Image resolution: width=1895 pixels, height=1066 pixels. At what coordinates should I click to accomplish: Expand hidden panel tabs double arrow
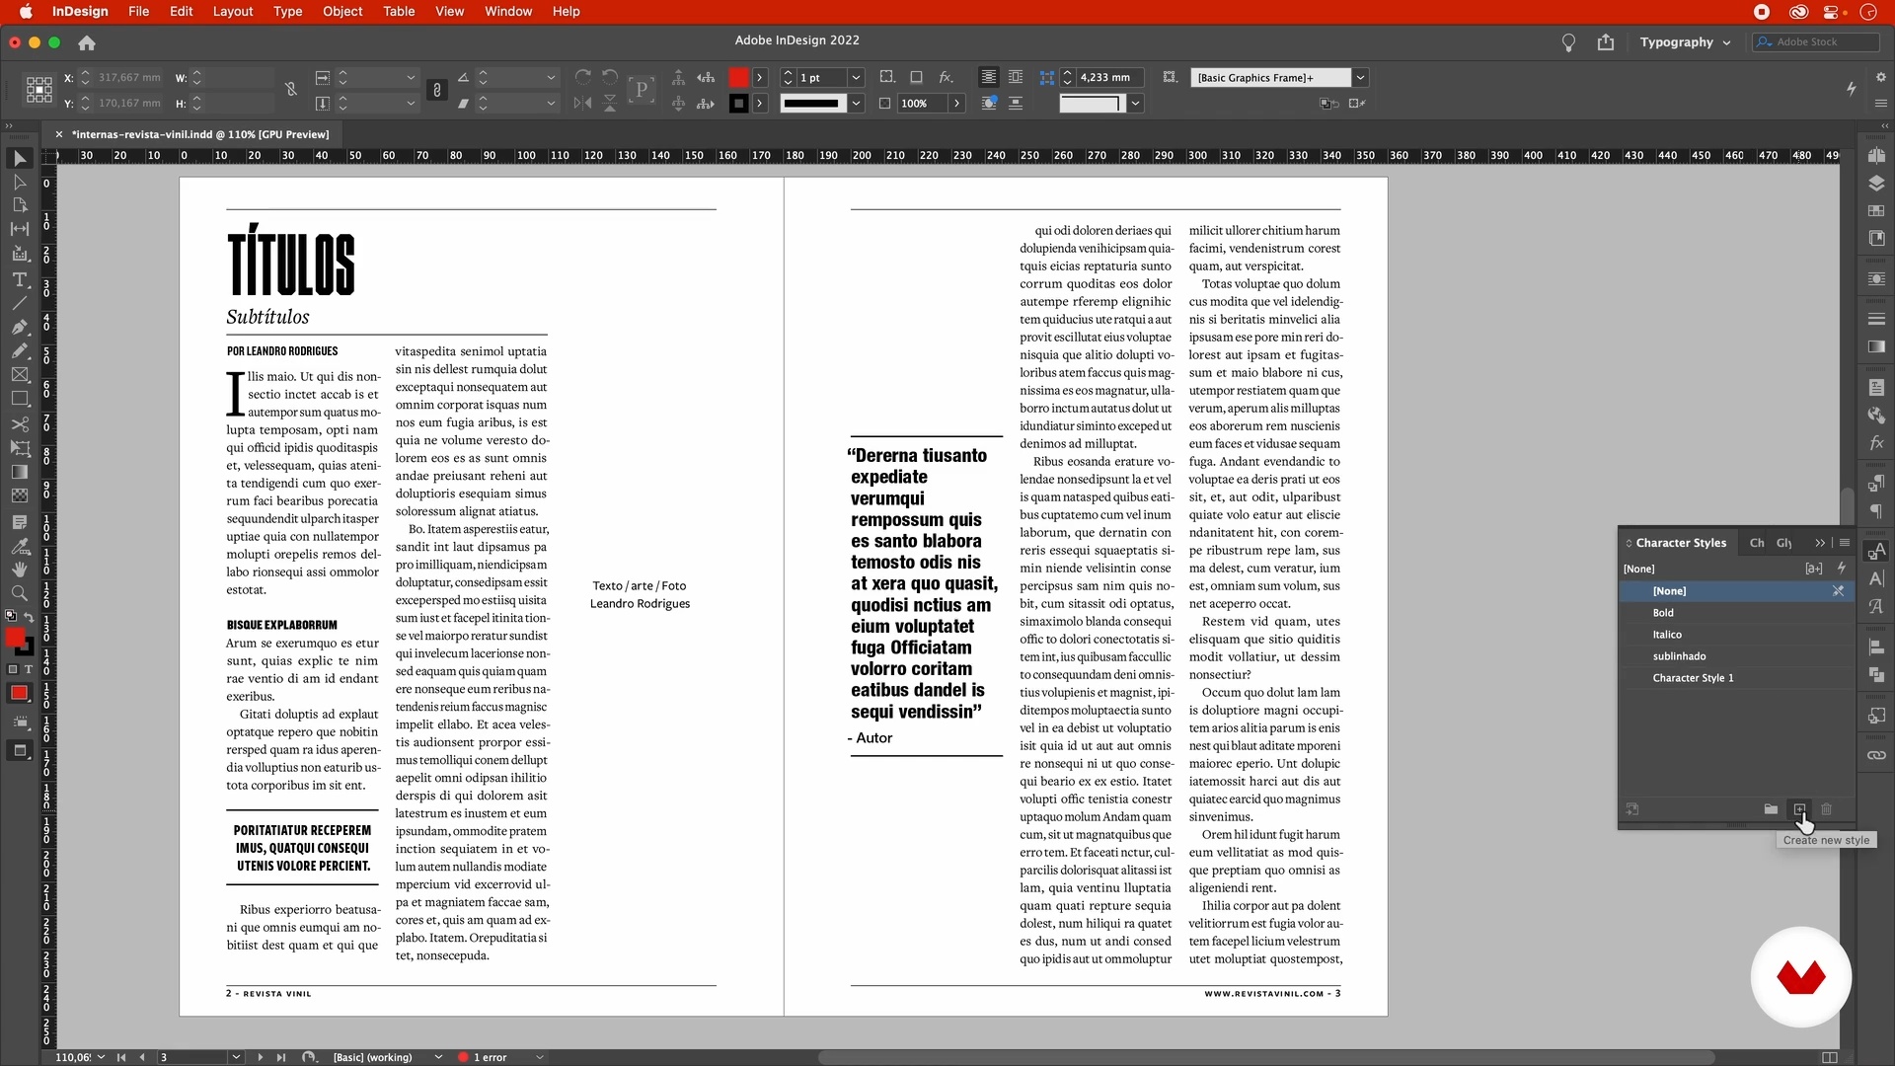point(1820,543)
